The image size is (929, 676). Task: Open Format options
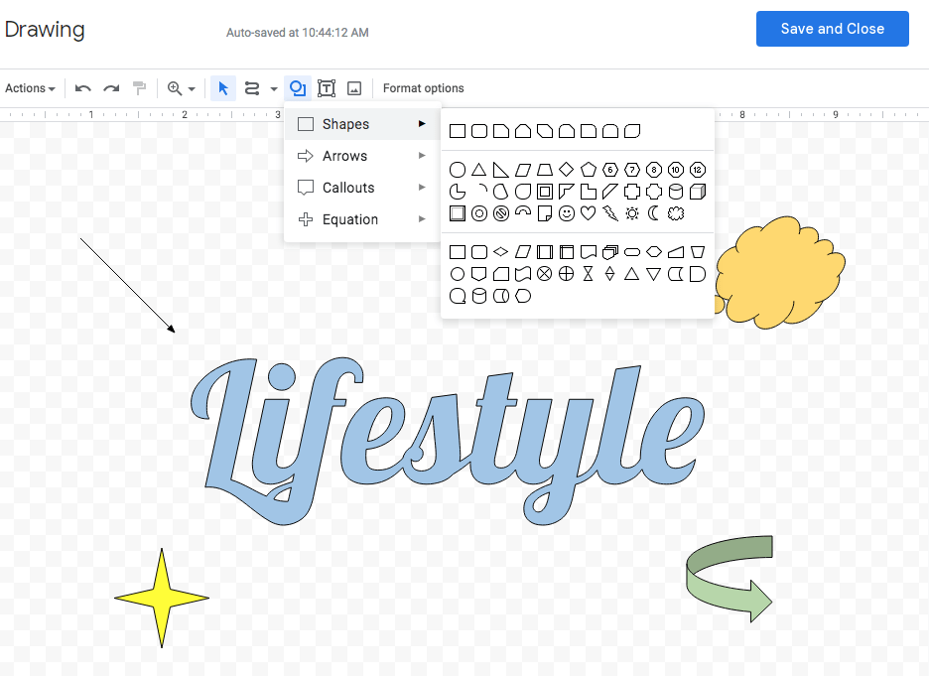coord(423,88)
